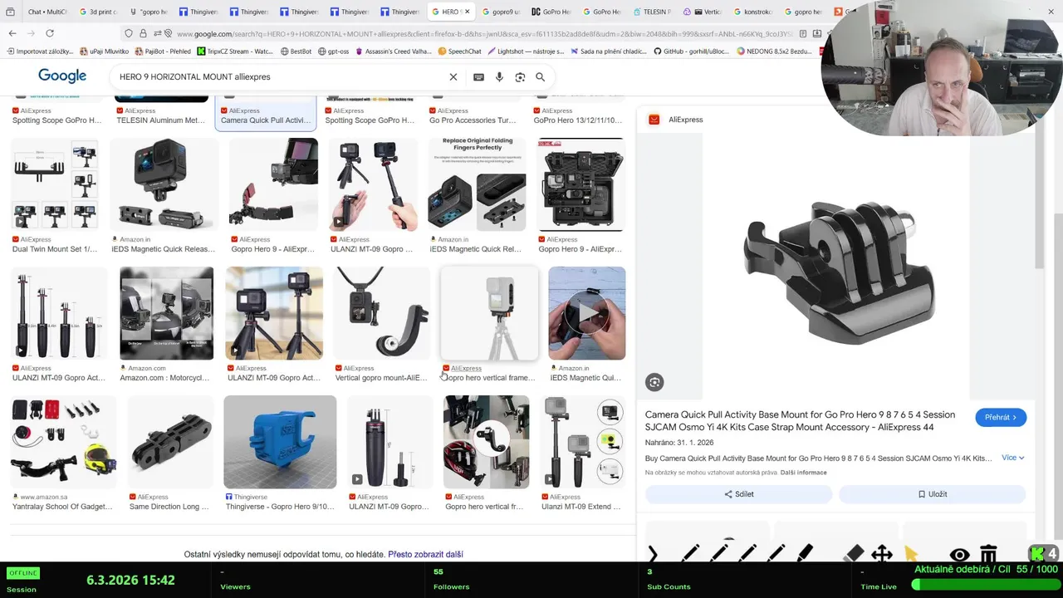Screen dimensions: 1063x598
Task: Click the OFFLINE session status label
Action: point(22,573)
